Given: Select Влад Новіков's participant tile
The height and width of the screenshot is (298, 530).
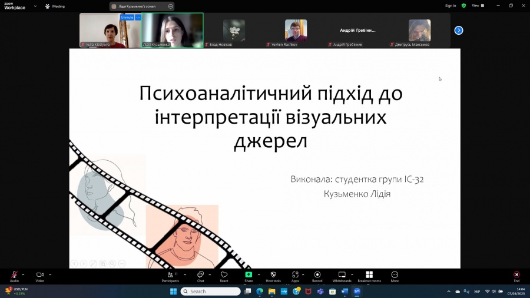Looking at the screenshot, I should pos(234,31).
